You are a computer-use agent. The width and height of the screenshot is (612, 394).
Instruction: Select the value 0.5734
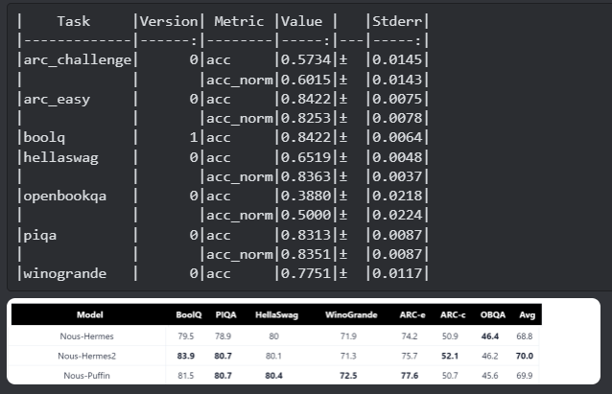tap(306, 59)
